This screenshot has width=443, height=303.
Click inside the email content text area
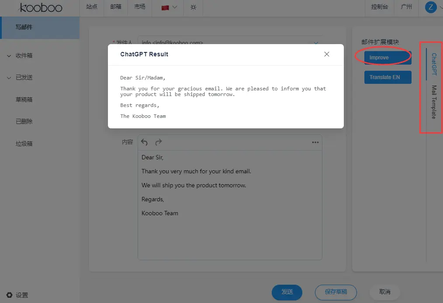point(229,236)
